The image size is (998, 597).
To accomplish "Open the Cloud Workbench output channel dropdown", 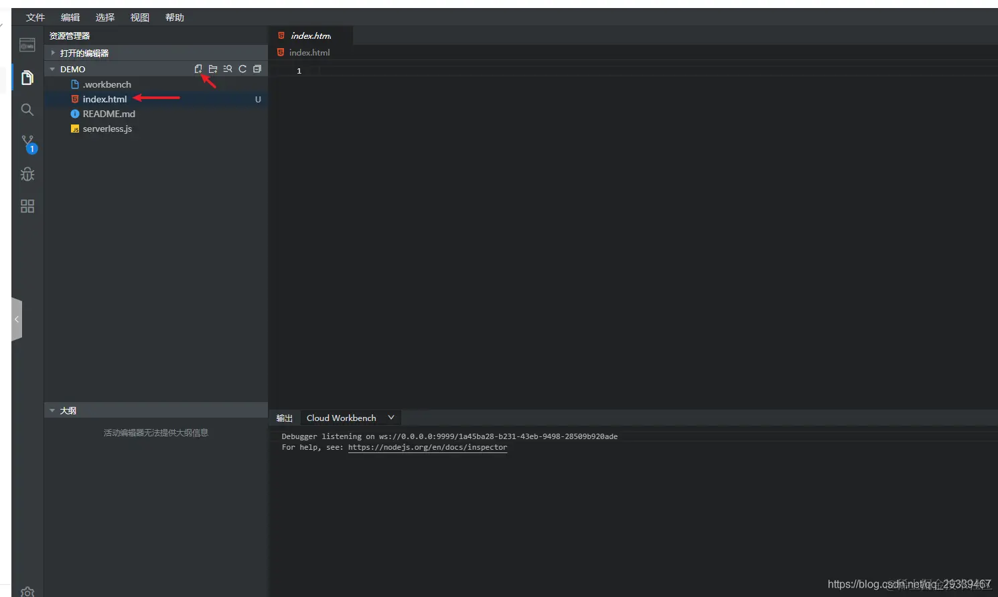I will pyautogui.click(x=350, y=418).
